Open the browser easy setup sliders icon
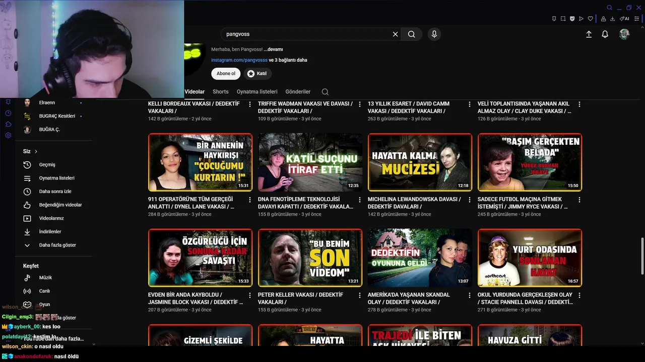 pos(636,19)
